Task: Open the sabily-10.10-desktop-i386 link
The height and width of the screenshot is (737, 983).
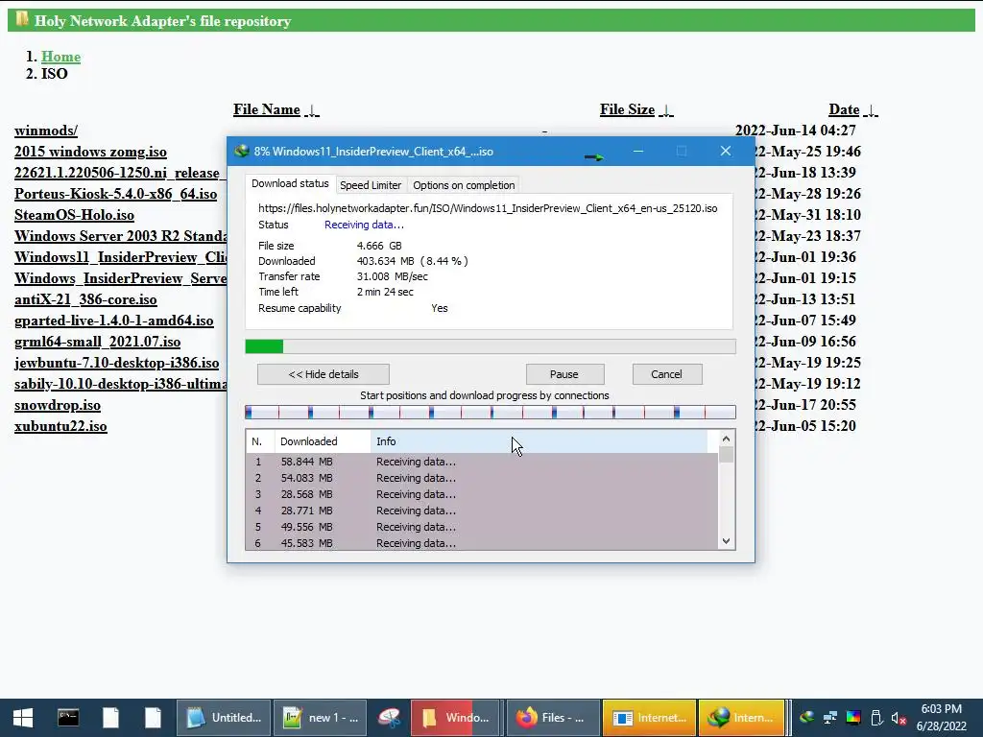Action: pos(120,384)
